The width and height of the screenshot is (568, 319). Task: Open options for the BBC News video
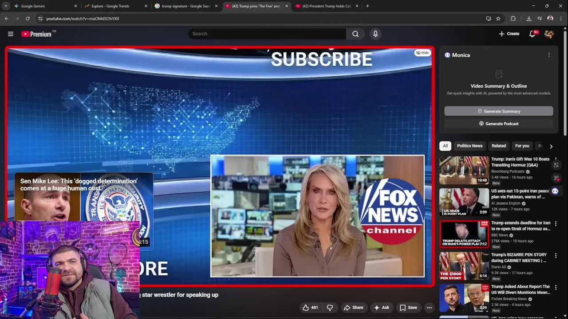(556, 224)
